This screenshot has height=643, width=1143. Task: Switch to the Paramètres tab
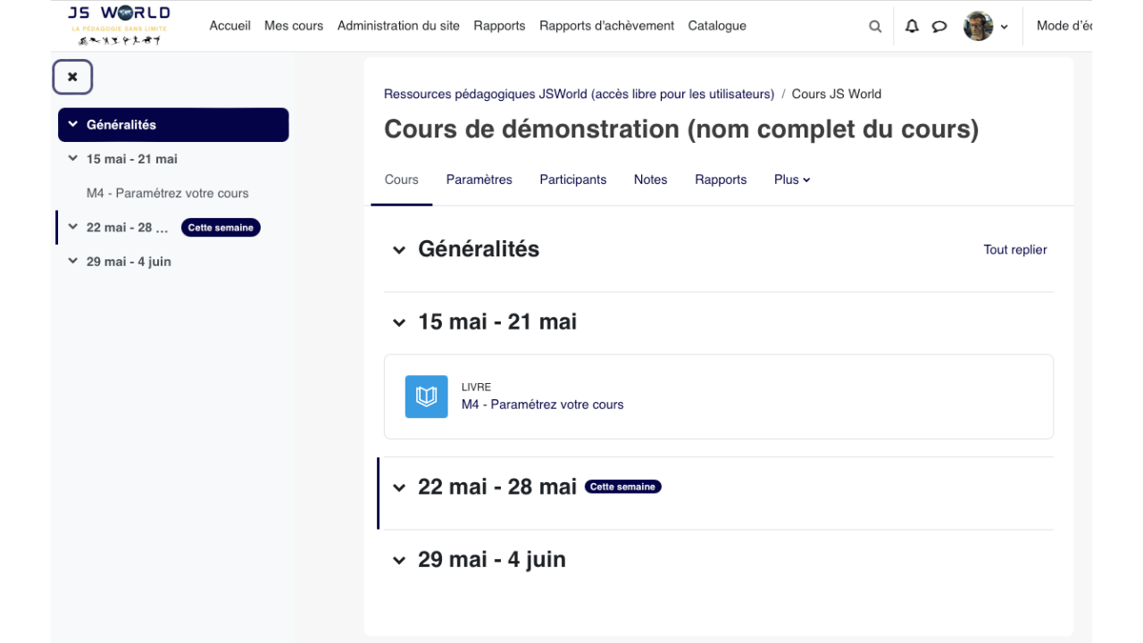pos(479,180)
